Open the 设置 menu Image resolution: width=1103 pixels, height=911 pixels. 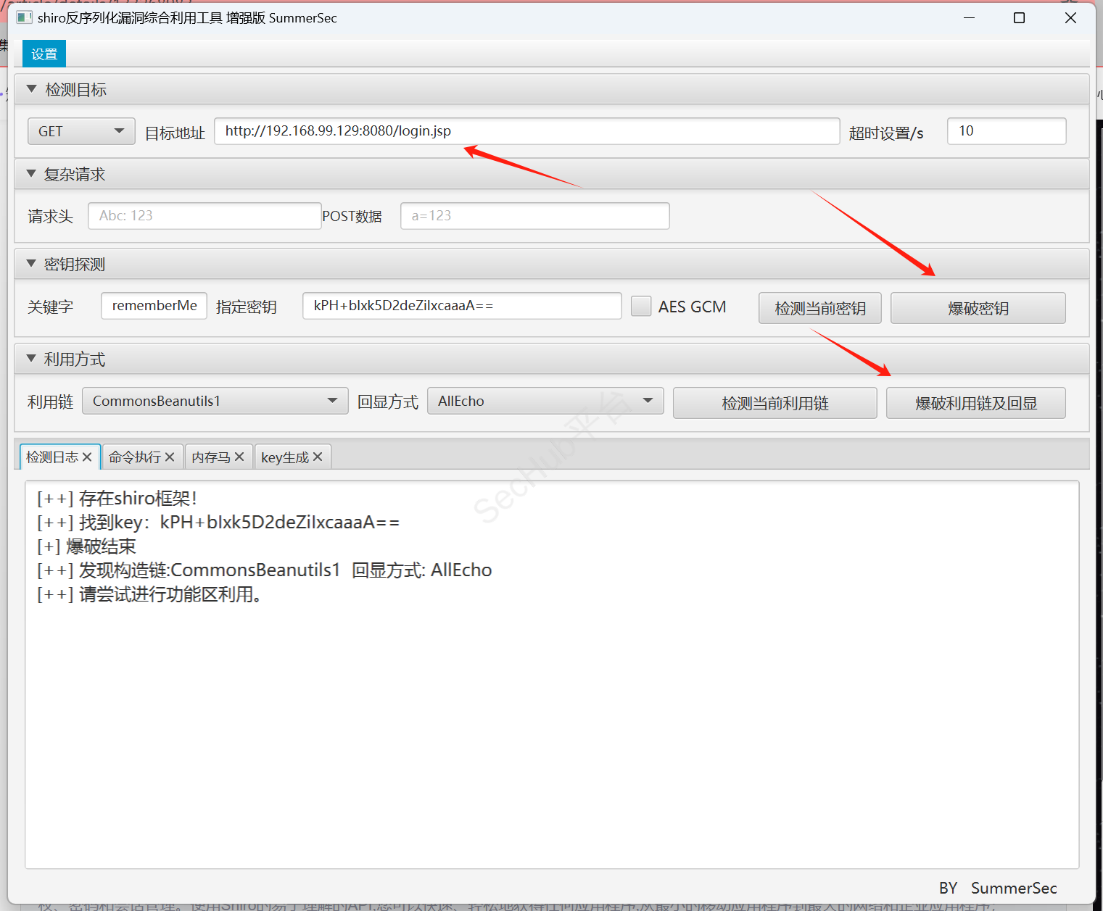tap(44, 54)
